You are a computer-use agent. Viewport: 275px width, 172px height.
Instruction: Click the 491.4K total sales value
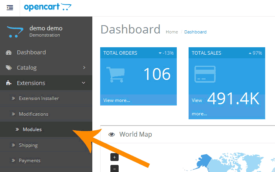[233, 98]
